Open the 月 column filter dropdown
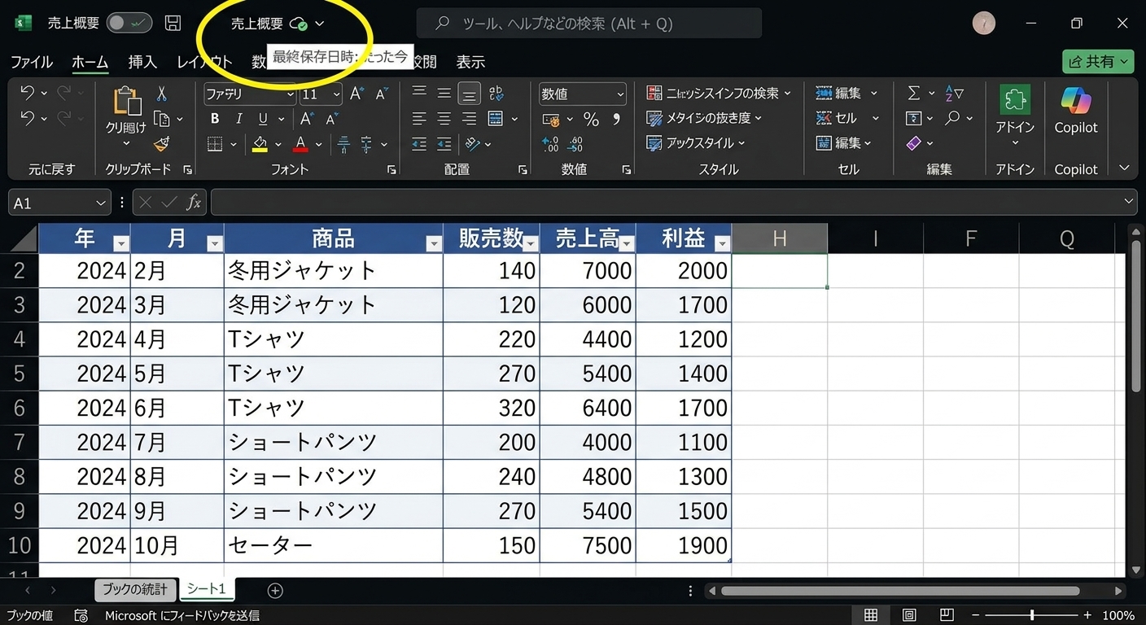 coord(215,243)
